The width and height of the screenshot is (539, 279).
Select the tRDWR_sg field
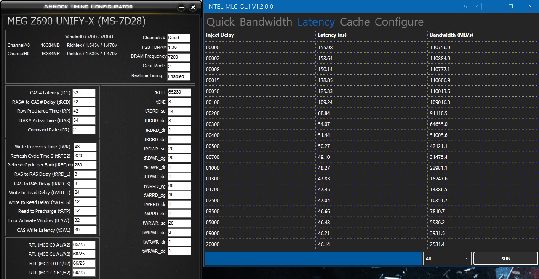click(179, 149)
